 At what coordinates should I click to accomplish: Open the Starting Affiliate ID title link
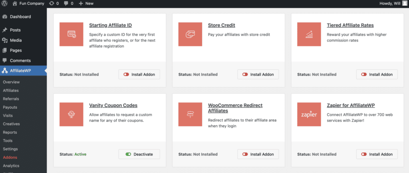[110, 25]
